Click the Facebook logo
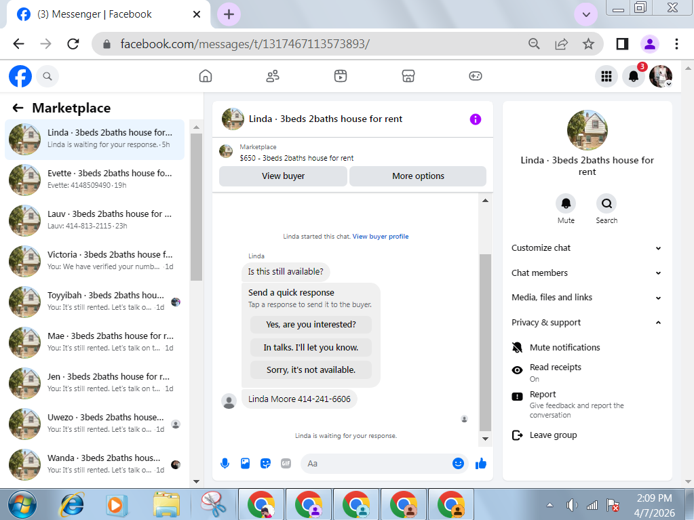This screenshot has width=694, height=520. [x=20, y=76]
